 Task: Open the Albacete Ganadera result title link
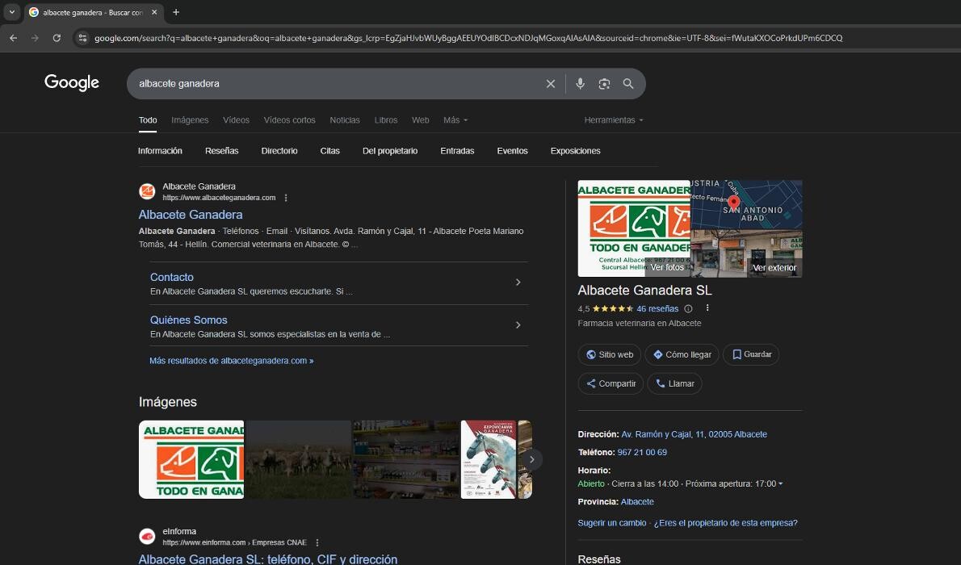[x=191, y=215]
